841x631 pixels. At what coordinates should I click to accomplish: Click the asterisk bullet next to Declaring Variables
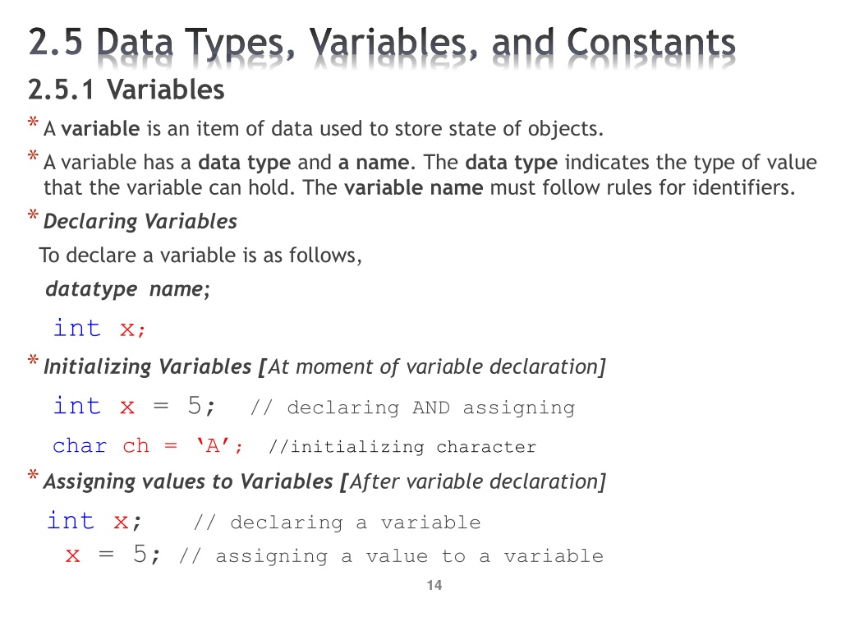33,215
